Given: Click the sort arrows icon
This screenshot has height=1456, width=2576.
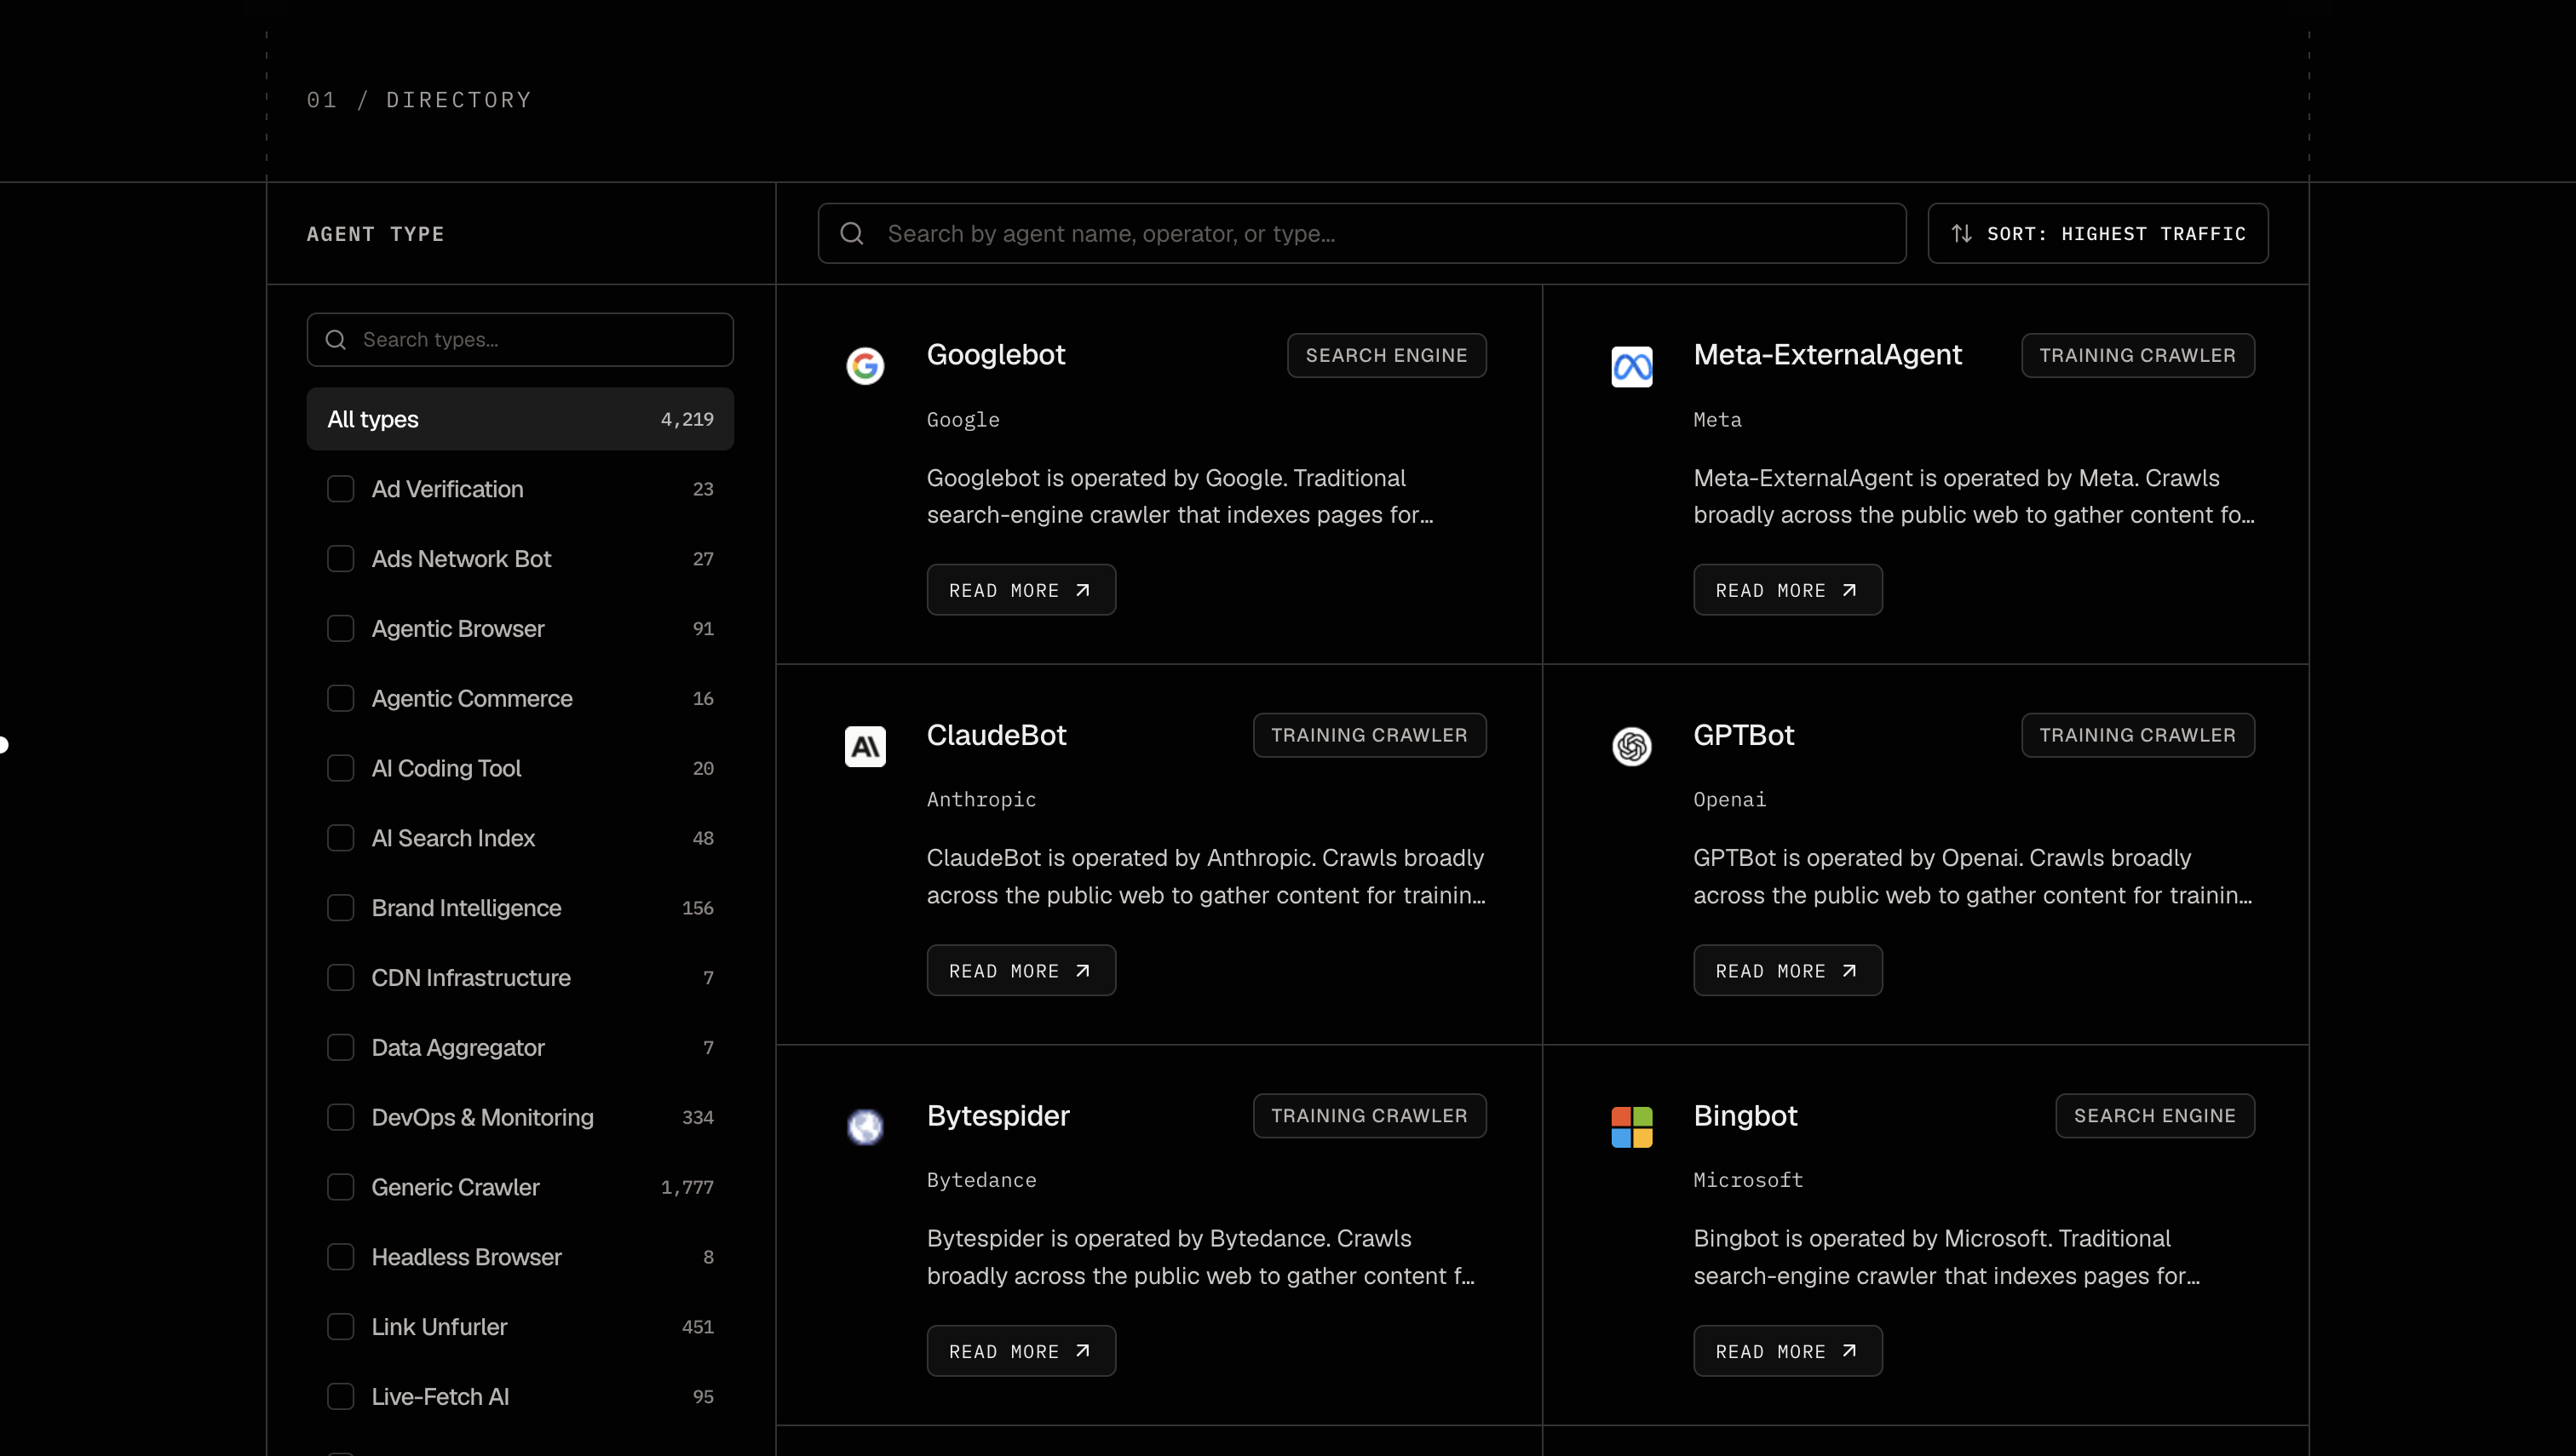Looking at the screenshot, I should point(1961,233).
